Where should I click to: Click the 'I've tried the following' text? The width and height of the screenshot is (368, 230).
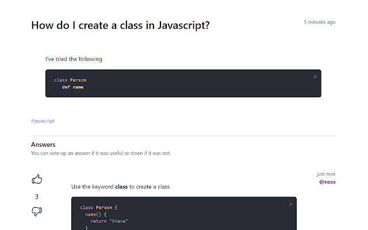[74, 59]
